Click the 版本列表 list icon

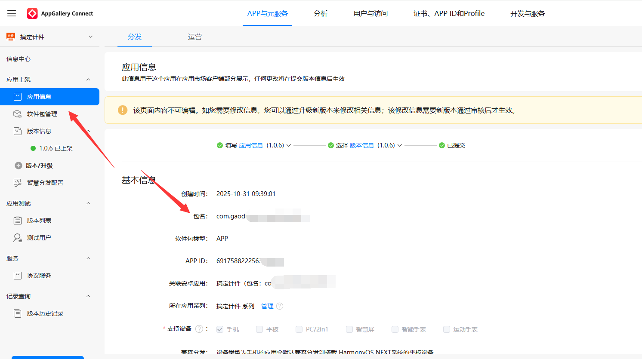click(x=18, y=221)
